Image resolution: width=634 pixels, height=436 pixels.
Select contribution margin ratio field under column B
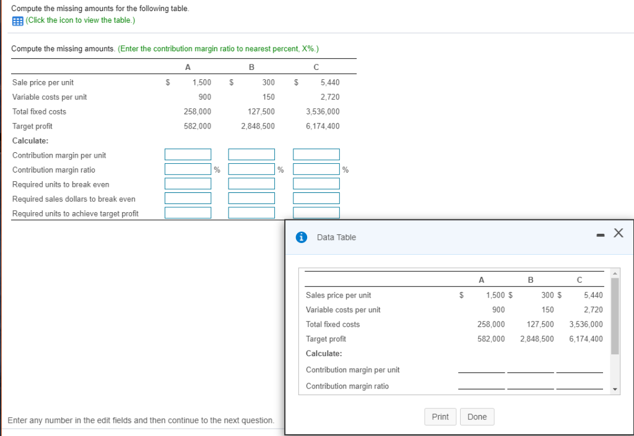click(x=251, y=168)
